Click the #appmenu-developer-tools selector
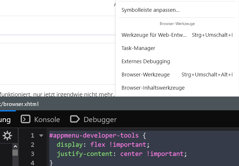Screen dimensions: 239x166 [x=94, y=135]
